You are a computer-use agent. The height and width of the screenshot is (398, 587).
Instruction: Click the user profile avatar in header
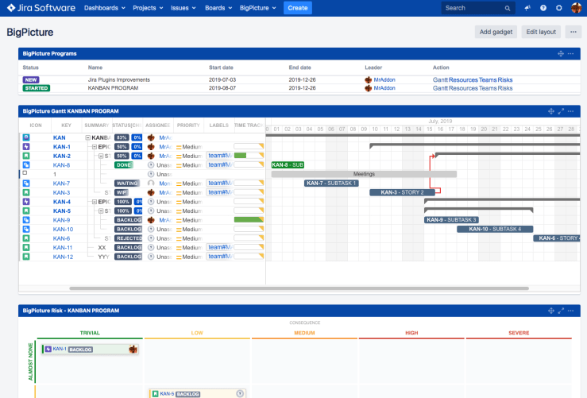576,8
